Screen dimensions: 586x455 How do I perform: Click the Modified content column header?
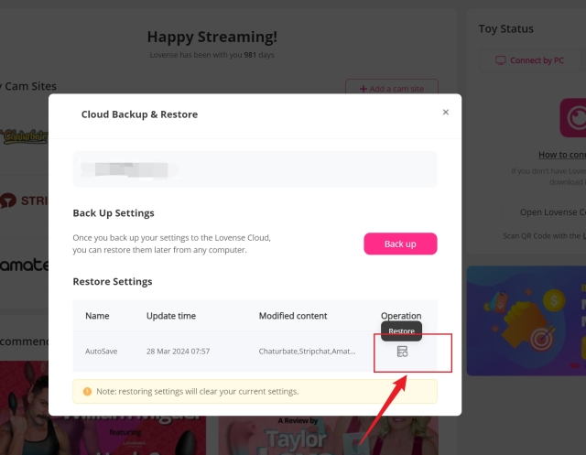(x=293, y=316)
